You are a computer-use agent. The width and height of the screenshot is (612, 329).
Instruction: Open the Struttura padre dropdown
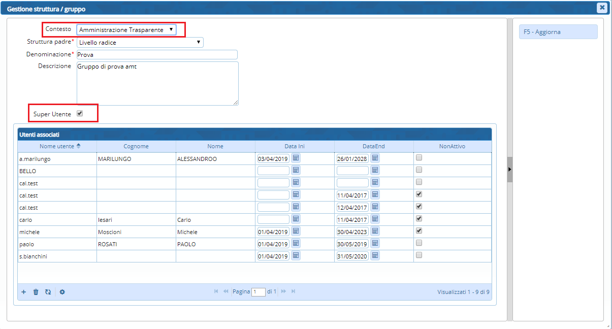click(x=140, y=43)
